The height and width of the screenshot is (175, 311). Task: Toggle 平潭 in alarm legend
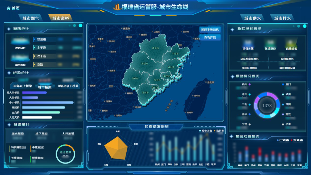click(x=287, y=124)
